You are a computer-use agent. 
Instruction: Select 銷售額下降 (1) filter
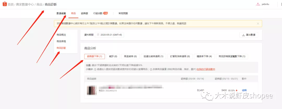click(95, 56)
